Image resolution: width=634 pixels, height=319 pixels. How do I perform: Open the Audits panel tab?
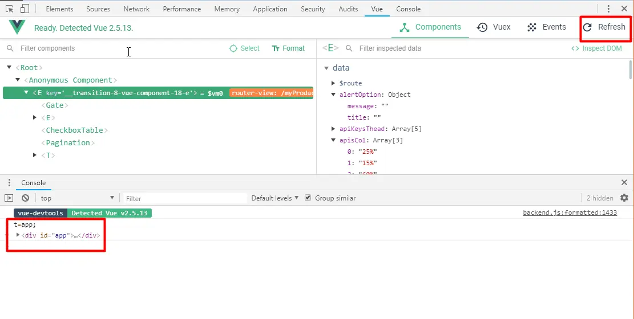click(348, 9)
